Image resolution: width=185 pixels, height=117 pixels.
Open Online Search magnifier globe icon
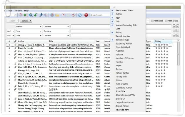31,15
